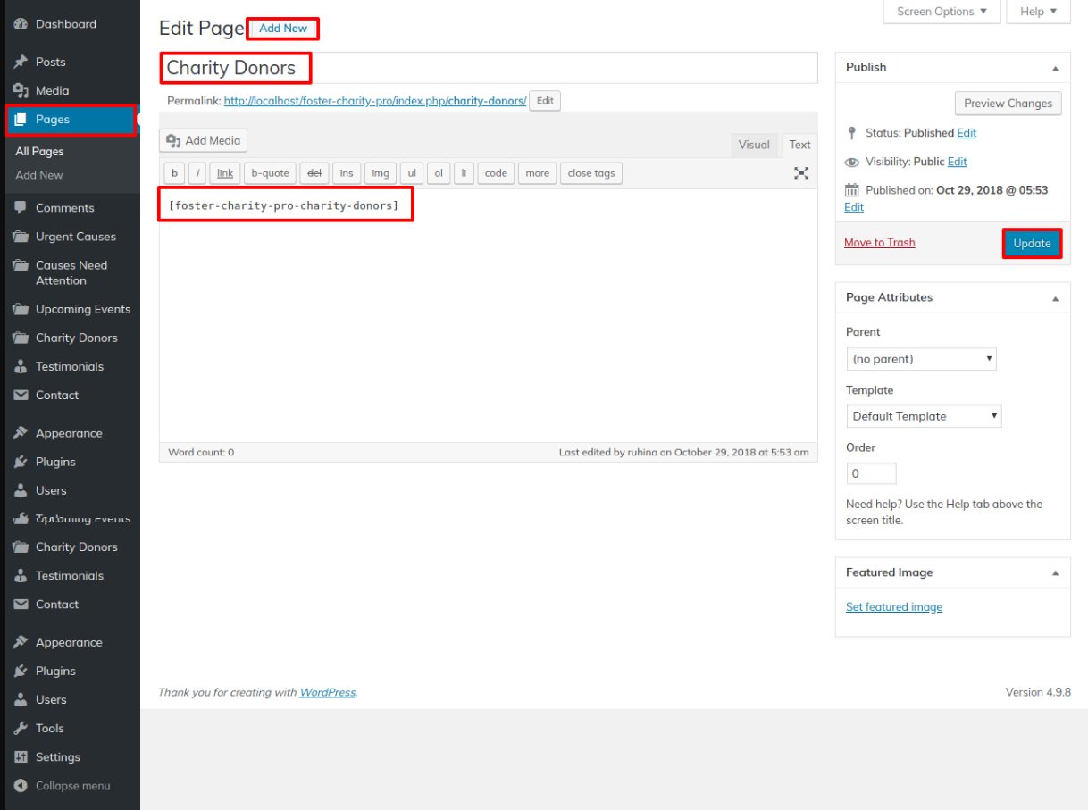
Task: Open the Parent page dropdown
Action: (921, 359)
